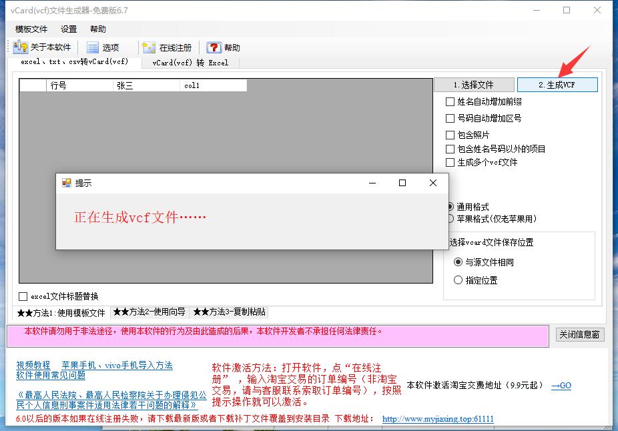Screen dimensions: 618x431
Task: Check the 包含照片 option
Action: [450, 135]
